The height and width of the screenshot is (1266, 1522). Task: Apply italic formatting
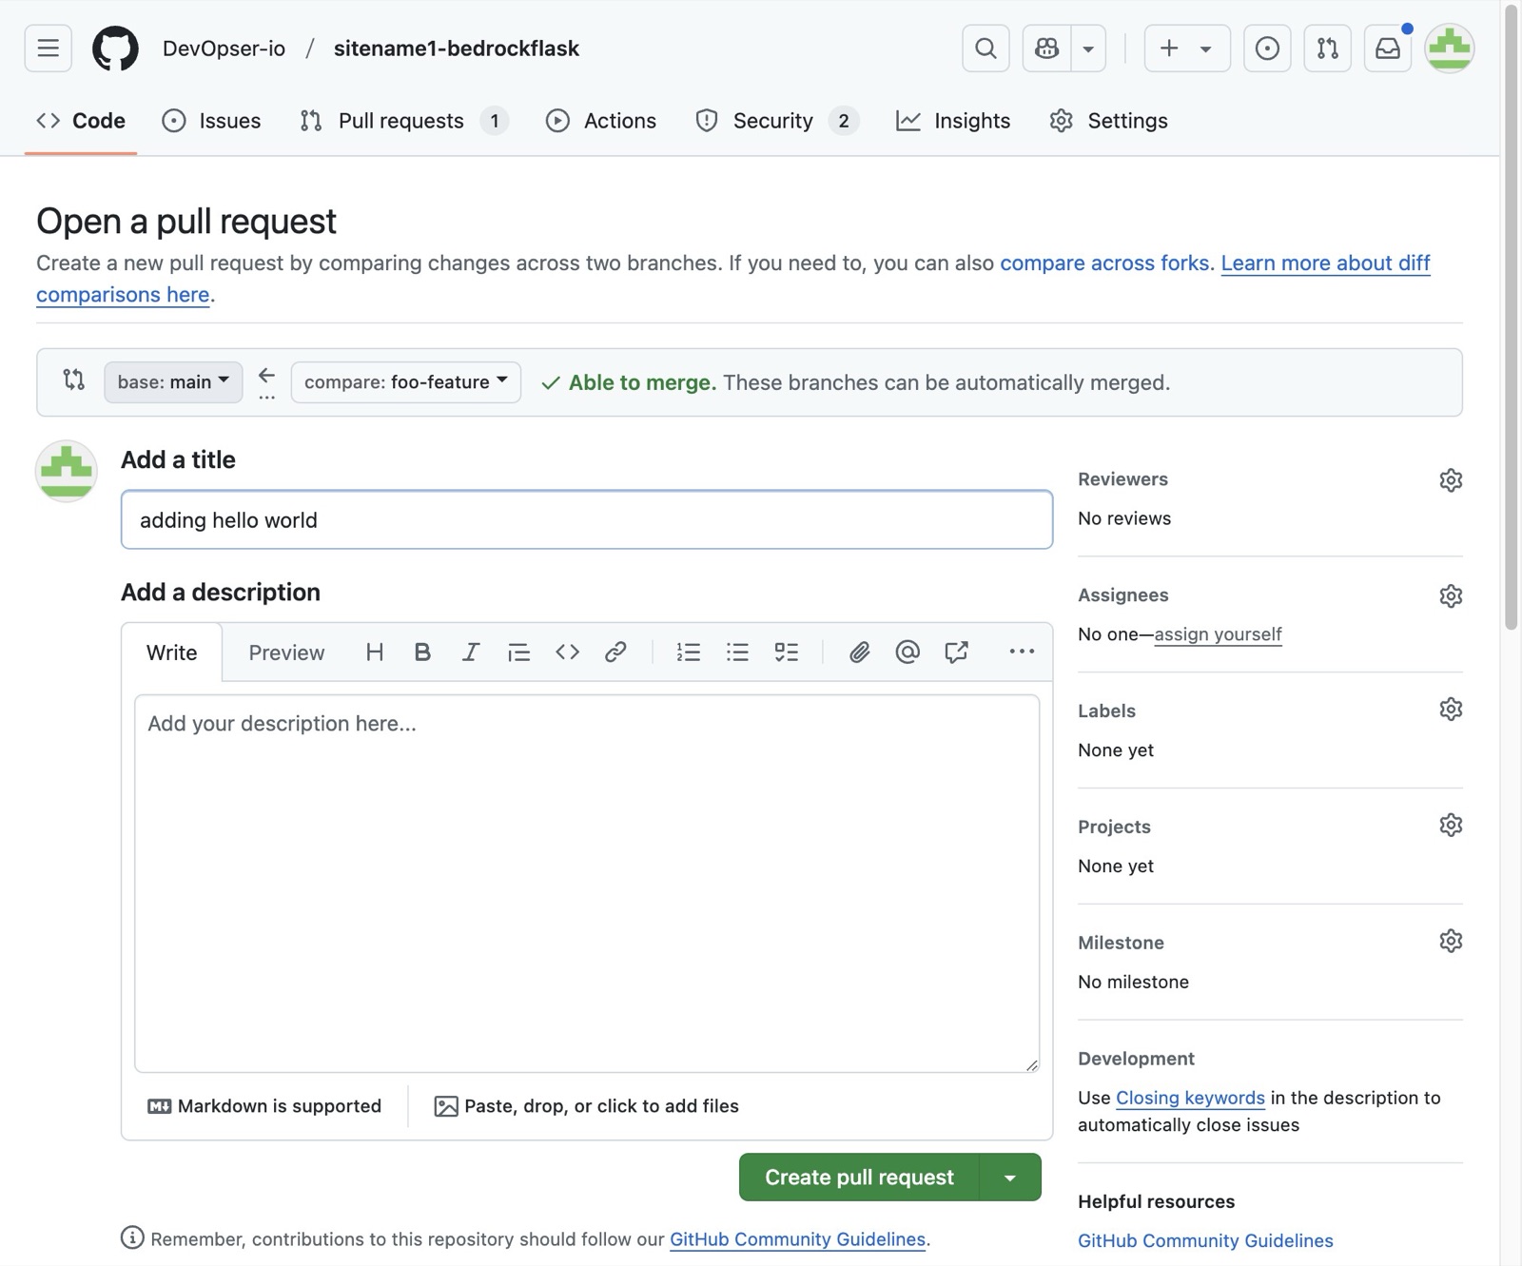(x=471, y=652)
